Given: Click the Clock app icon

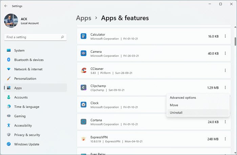Looking at the screenshot, I should [x=84, y=105].
